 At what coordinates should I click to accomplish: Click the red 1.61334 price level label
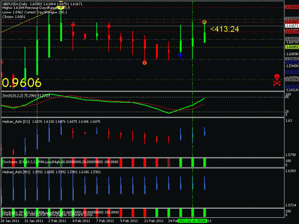[292, 32]
